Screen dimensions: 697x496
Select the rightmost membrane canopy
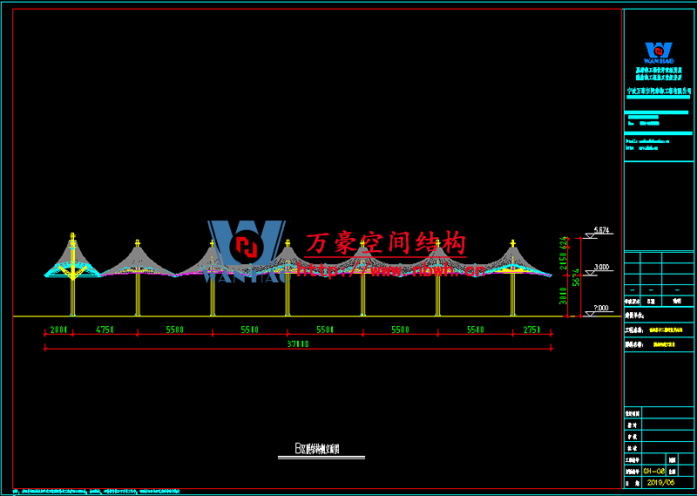513,262
